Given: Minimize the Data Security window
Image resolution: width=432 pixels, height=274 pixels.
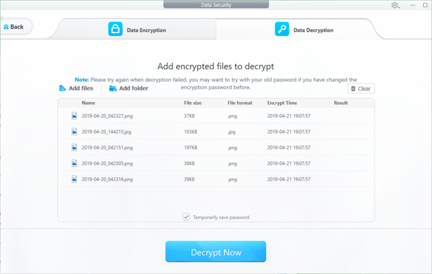Looking at the screenshot, I should pyautogui.click(x=412, y=5).
